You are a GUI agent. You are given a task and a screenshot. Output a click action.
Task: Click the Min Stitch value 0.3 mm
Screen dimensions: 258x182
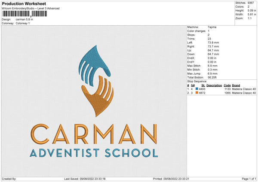(212, 70)
